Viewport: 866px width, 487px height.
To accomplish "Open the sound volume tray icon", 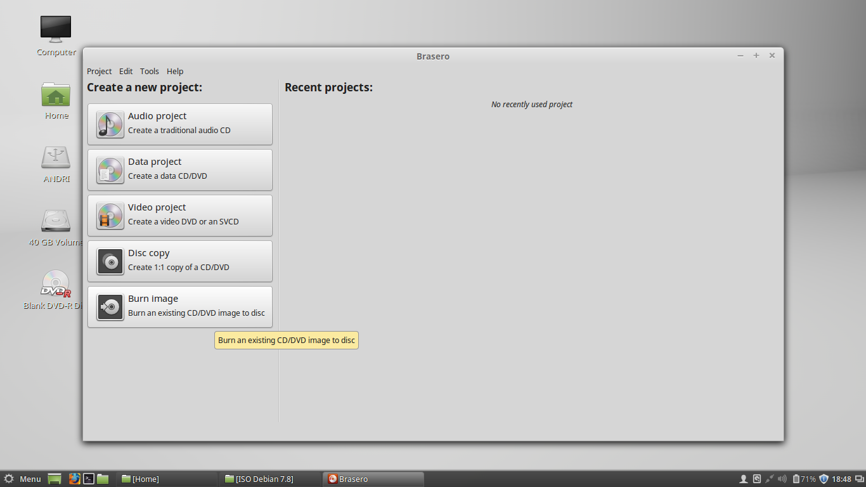I will (x=782, y=479).
